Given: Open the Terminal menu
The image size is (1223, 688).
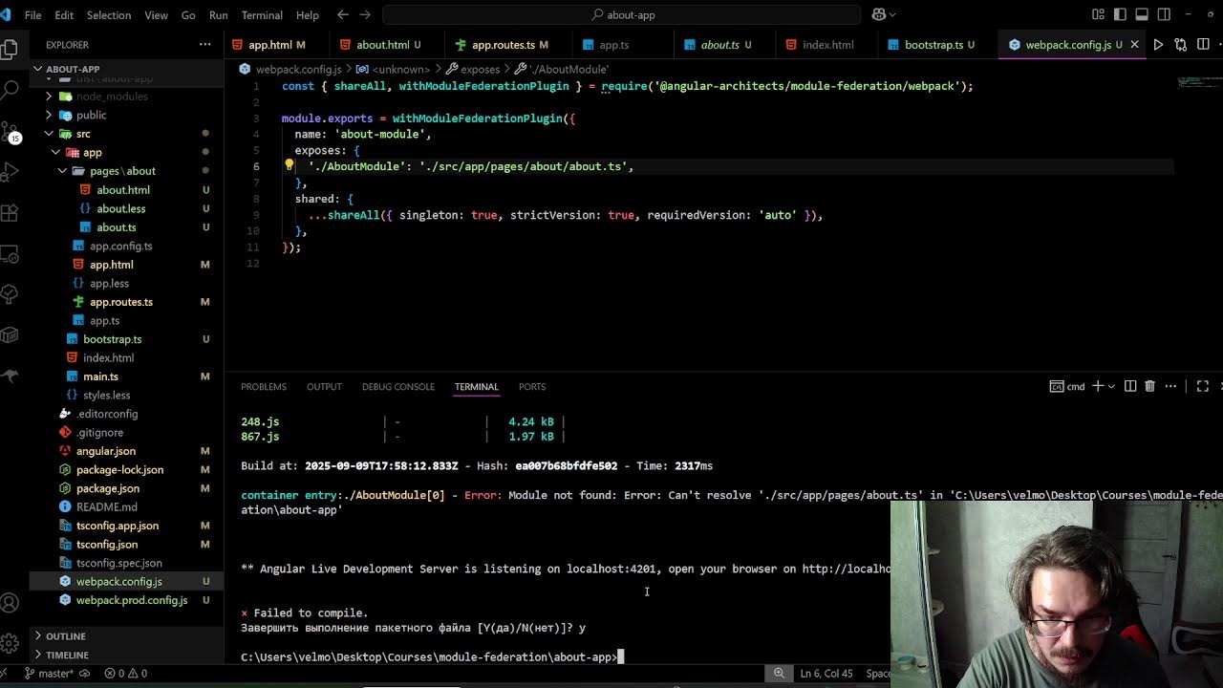Looking at the screenshot, I should pyautogui.click(x=262, y=15).
